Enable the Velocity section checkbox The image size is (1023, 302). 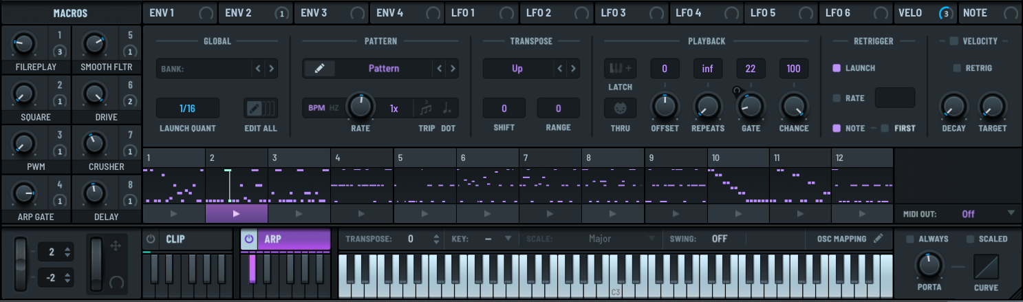954,41
